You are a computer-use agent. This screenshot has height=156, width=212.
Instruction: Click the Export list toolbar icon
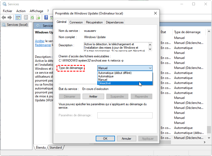tap(38, 17)
